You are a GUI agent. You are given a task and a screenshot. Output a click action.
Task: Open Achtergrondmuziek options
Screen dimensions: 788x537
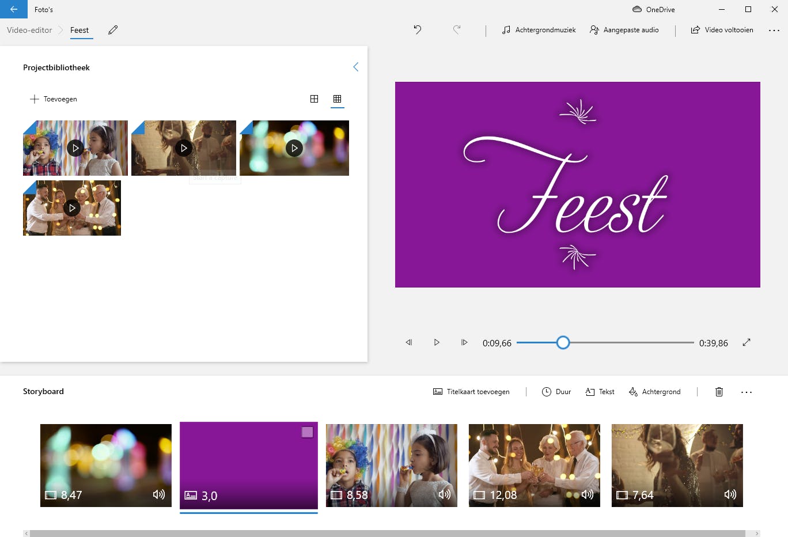coord(539,30)
